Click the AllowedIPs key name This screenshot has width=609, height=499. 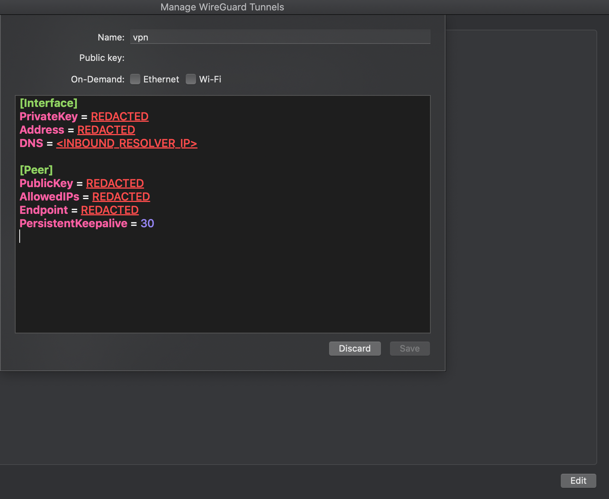pos(49,197)
